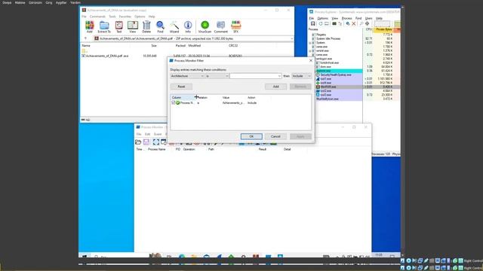The image size is (483, 271).
Task: Click the Edge browser icon on taskbar
Action: [x=182, y=257]
